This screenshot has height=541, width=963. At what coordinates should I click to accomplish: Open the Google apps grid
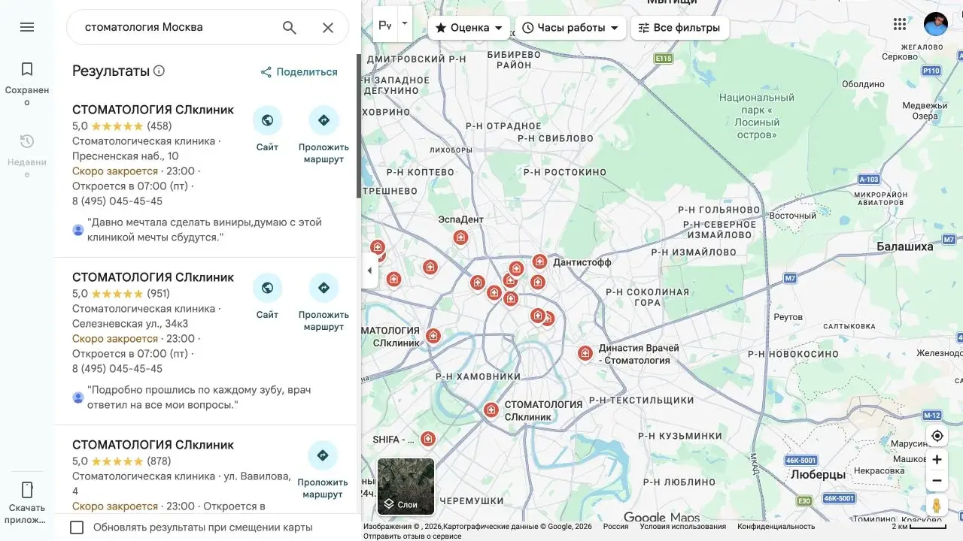900,24
